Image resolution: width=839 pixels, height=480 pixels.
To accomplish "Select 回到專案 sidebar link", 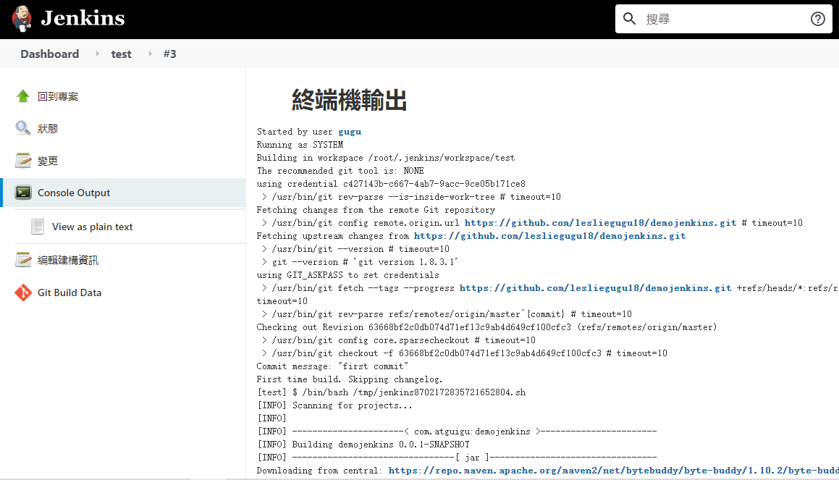I will tap(58, 97).
